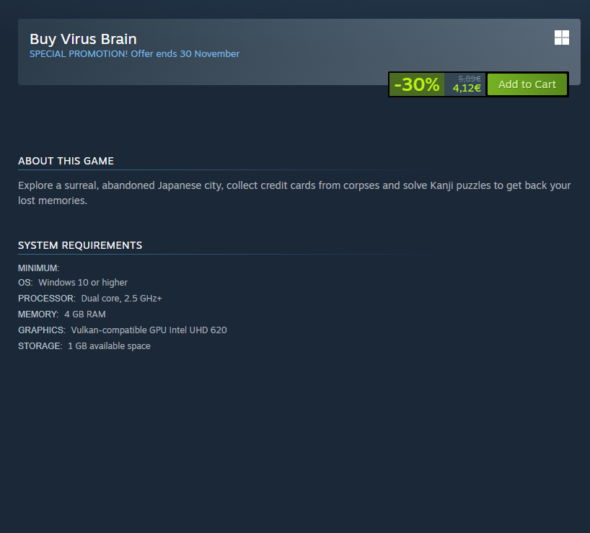
Task: Click the Buy Virus Brain title
Action: click(x=83, y=39)
